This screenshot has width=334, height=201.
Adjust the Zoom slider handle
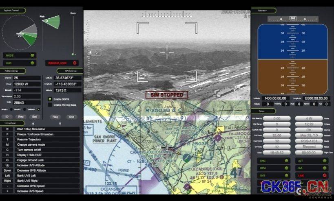(73, 55)
